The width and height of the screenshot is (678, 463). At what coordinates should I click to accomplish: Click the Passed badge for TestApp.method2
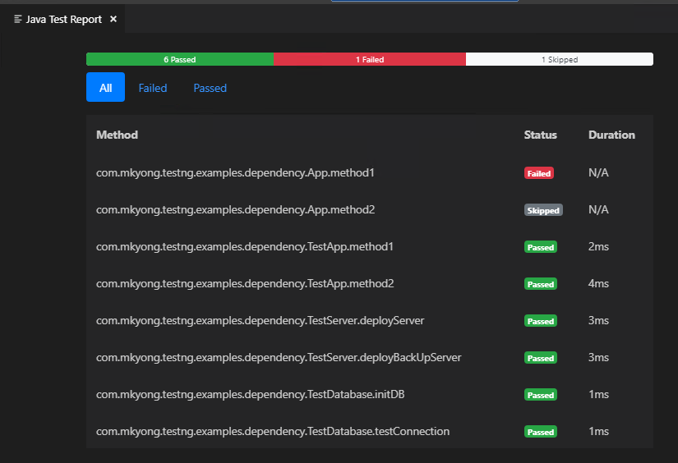541,284
